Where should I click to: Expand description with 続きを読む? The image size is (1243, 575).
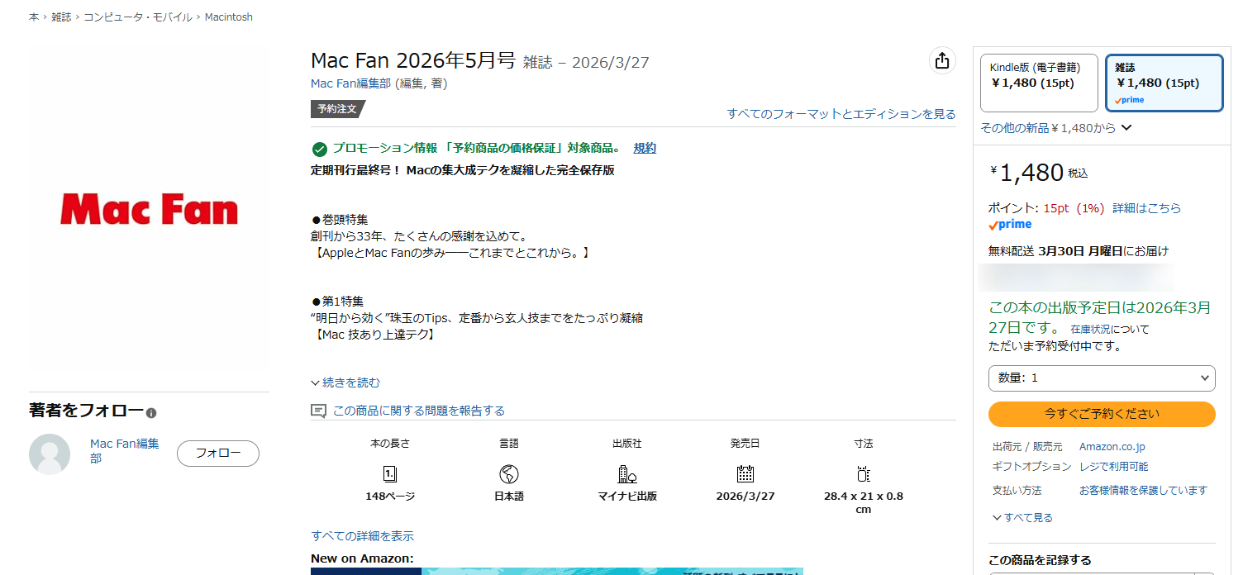346,383
